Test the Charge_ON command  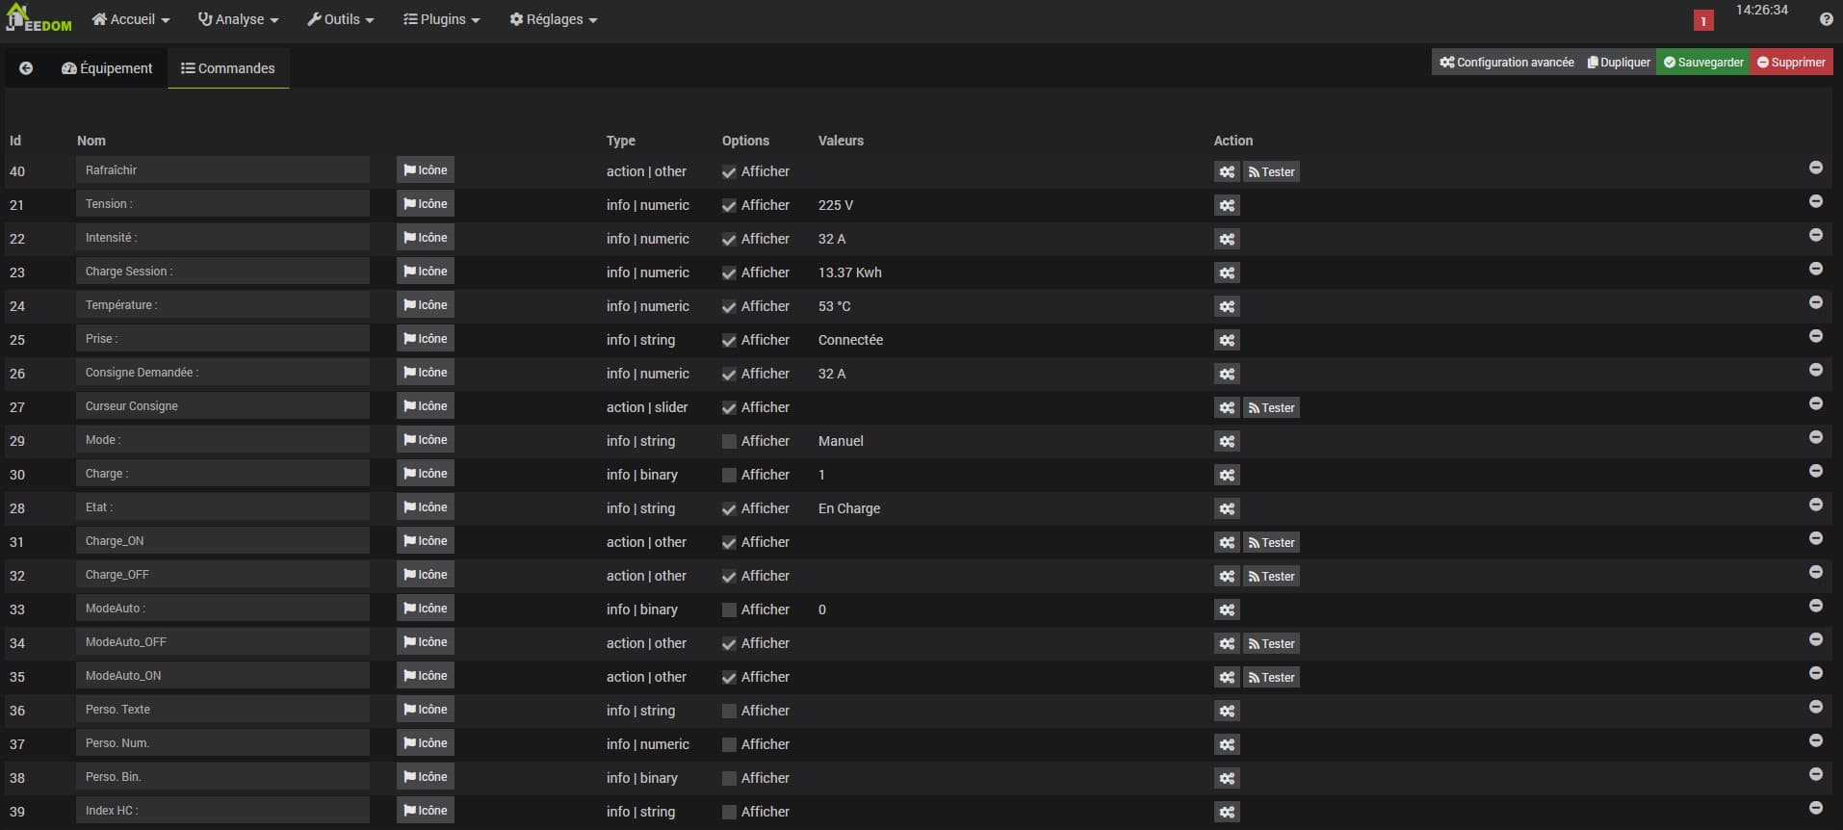[x=1271, y=543]
